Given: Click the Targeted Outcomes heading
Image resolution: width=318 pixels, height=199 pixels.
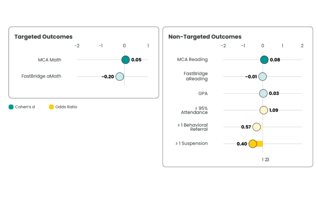Looking at the screenshot, I should 43,37.
